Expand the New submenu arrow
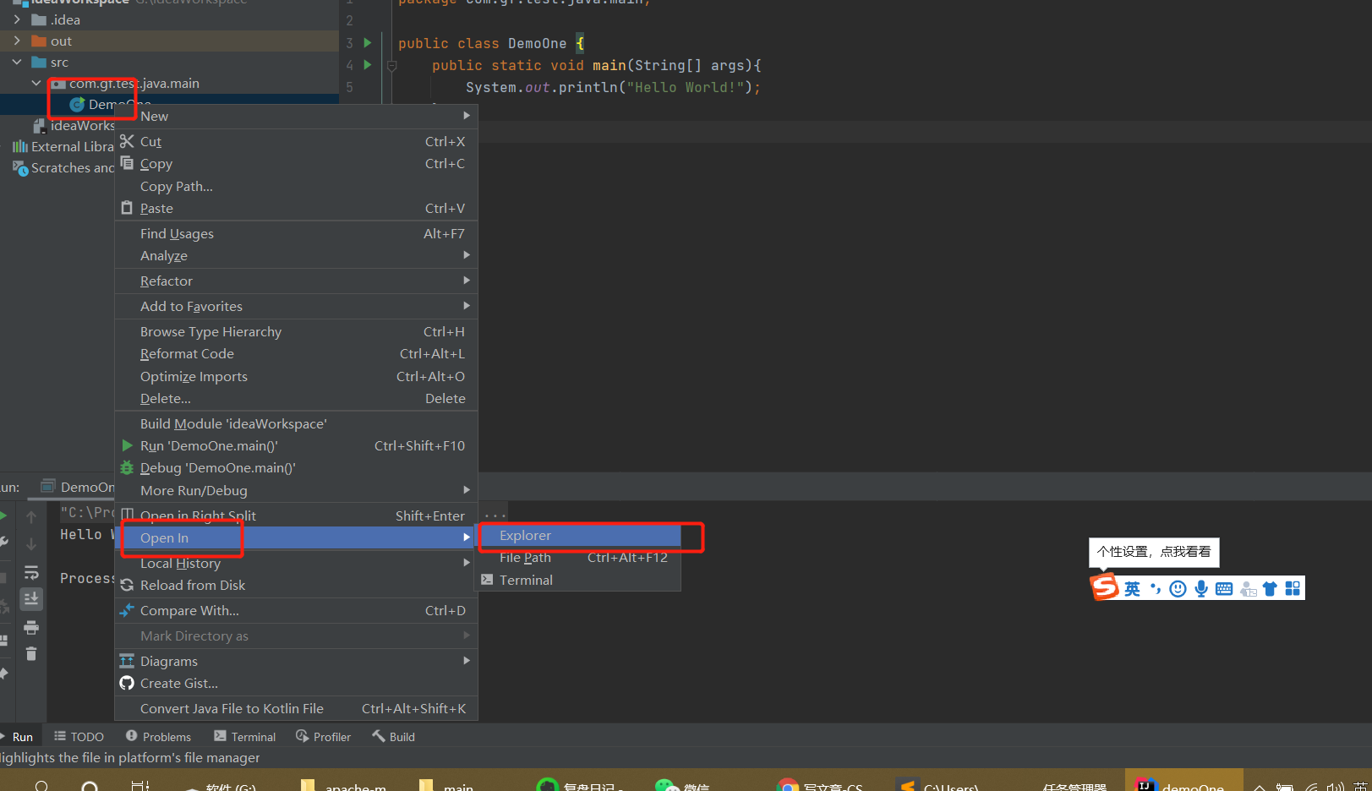The height and width of the screenshot is (791, 1372). 467,116
